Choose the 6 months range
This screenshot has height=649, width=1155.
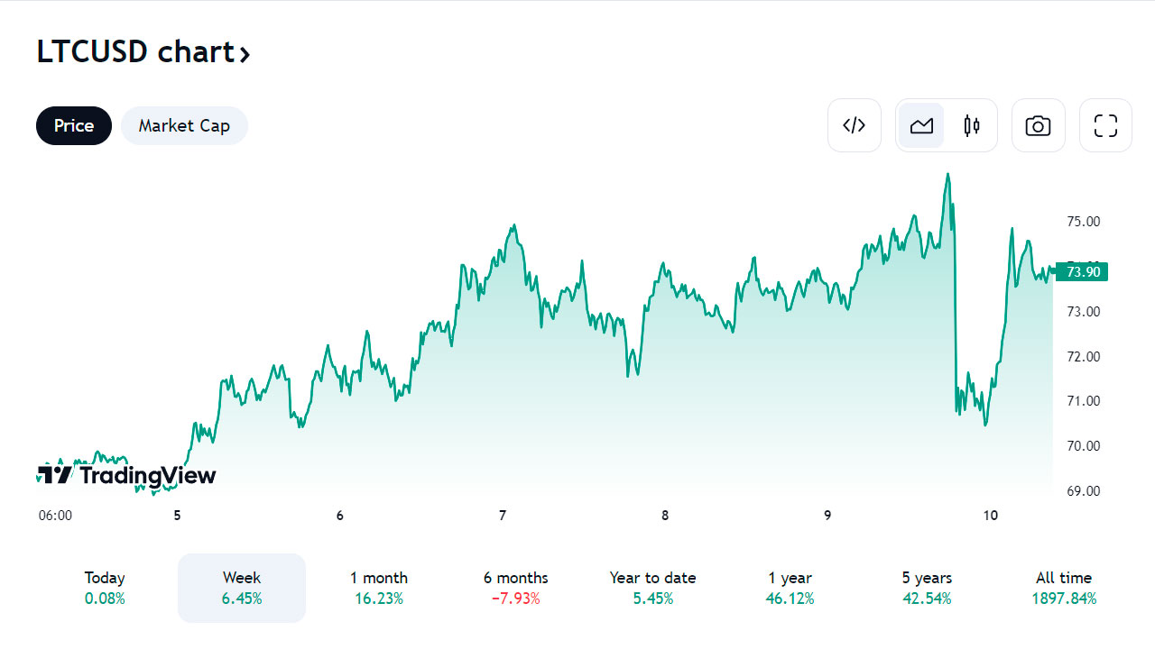click(x=516, y=588)
